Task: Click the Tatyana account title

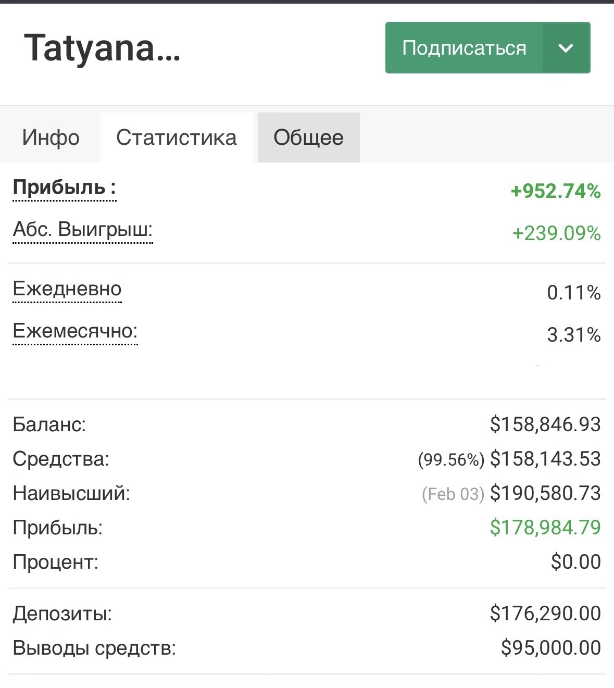Action: click(102, 48)
